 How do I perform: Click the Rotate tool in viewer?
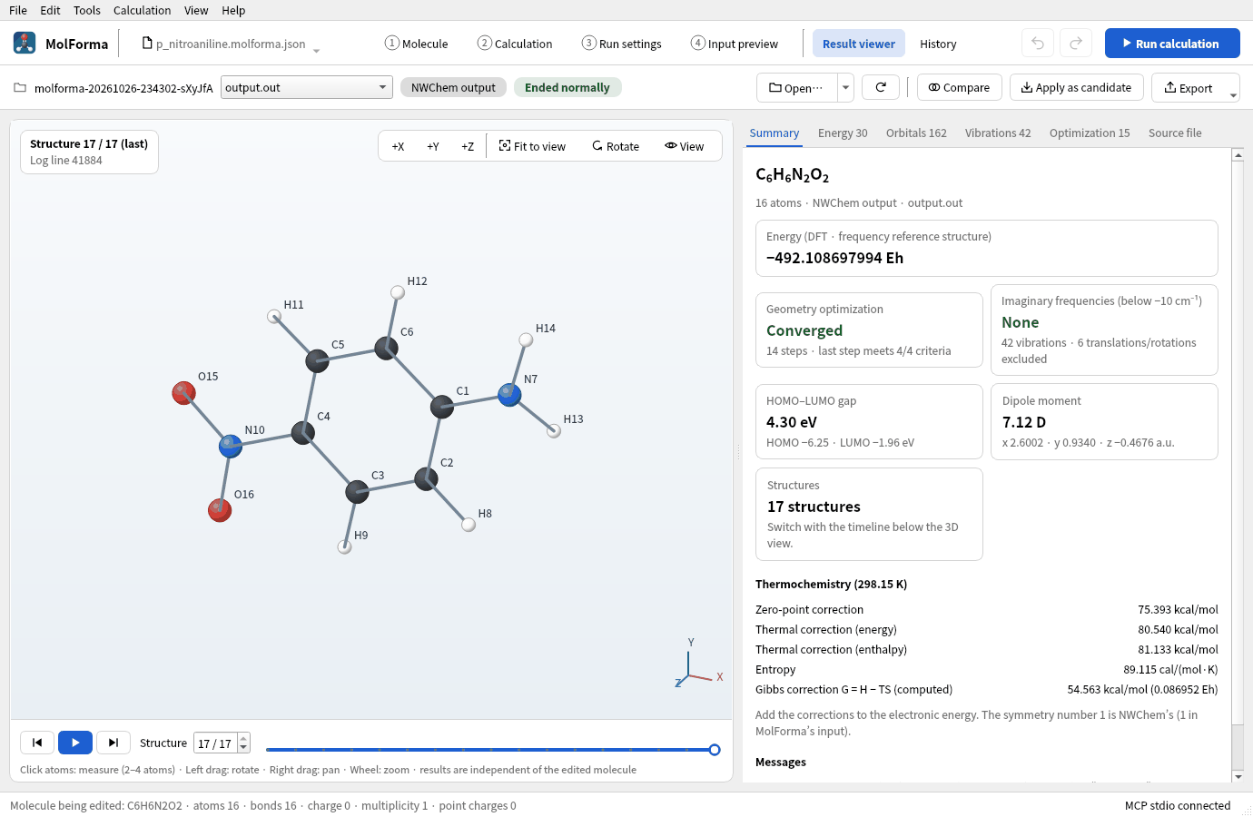pyautogui.click(x=616, y=146)
